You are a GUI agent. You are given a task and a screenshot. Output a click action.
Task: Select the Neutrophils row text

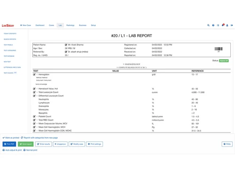coord(44,99)
